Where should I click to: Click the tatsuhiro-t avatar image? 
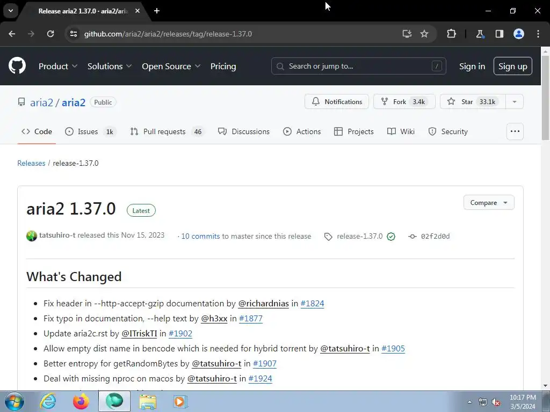point(32,236)
